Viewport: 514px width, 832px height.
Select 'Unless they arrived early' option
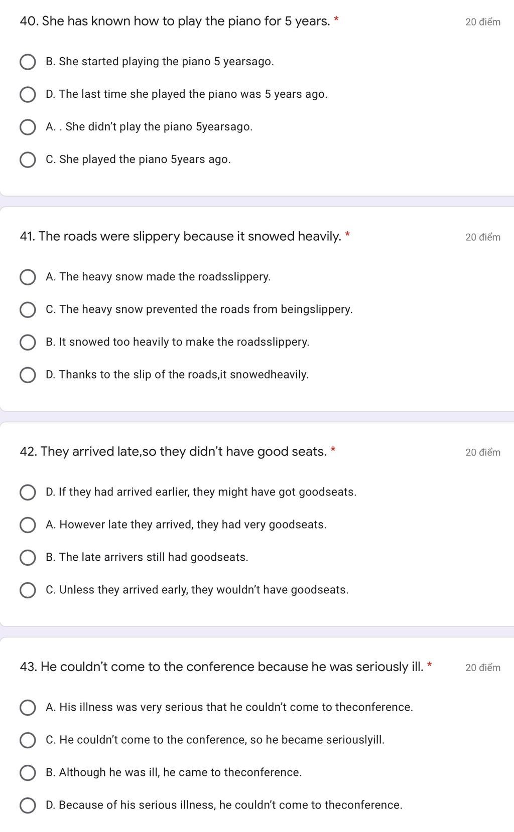coord(27,590)
